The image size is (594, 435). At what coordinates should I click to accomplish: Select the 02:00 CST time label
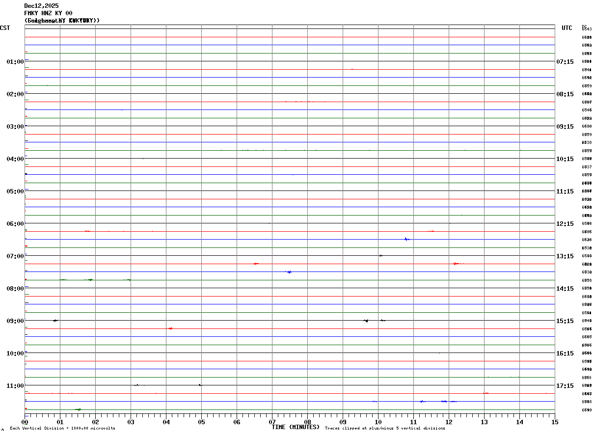15,94
